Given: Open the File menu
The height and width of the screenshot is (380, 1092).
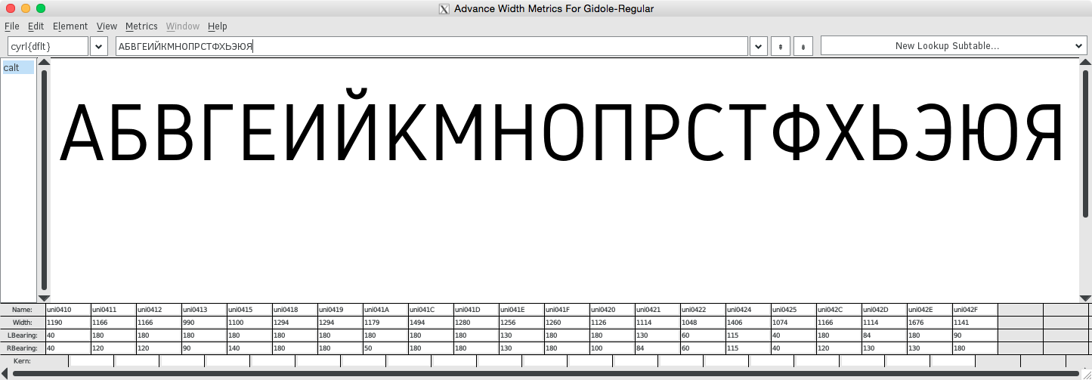Looking at the screenshot, I should click(11, 26).
